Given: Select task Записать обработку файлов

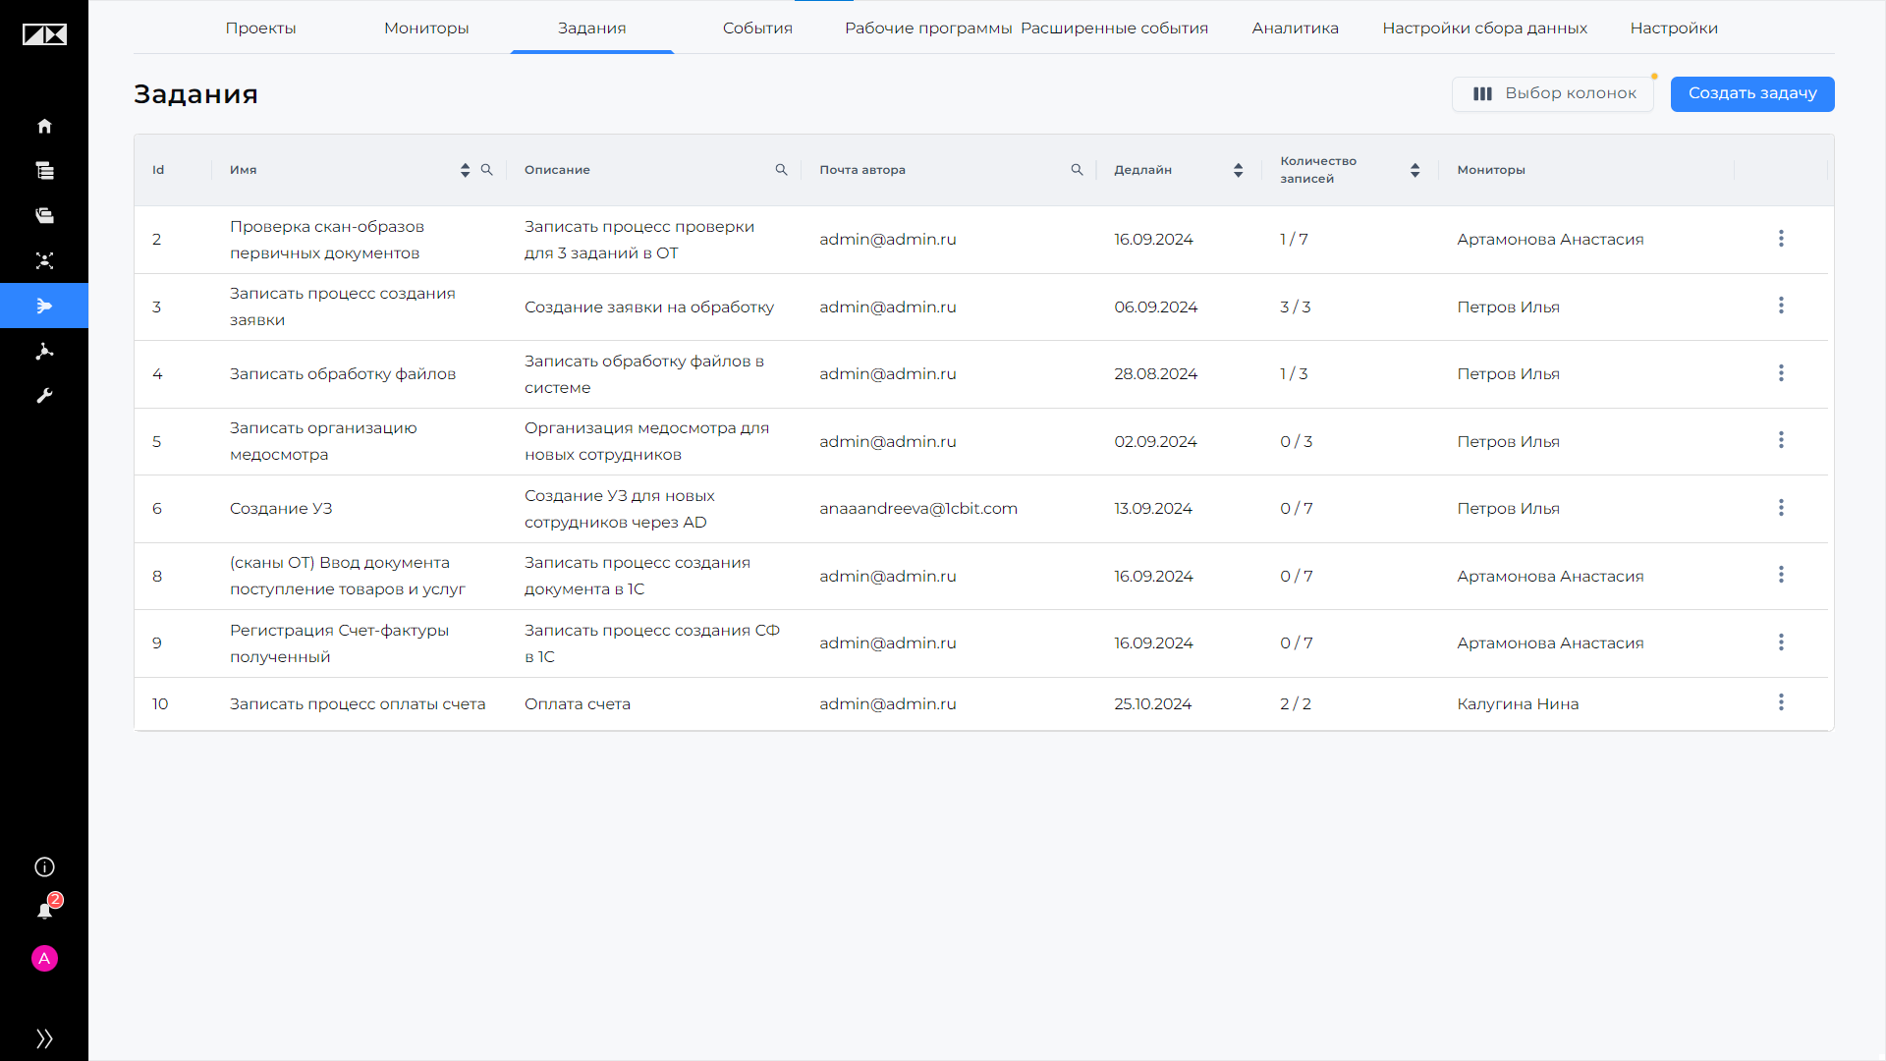Looking at the screenshot, I should click(x=343, y=373).
